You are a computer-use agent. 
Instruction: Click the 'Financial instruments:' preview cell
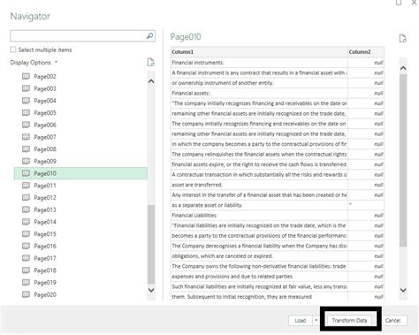click(x=259, y=63)
